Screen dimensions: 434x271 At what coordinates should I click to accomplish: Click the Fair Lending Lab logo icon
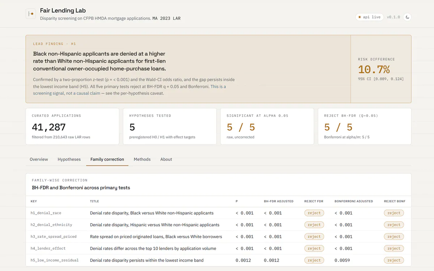click(31, 14)
